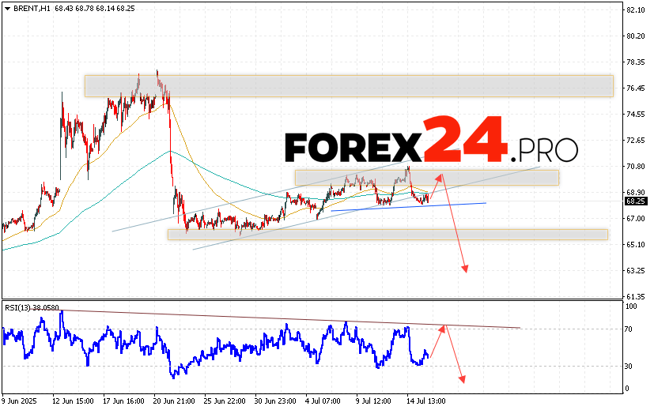Click the RSI 70 level label
654x410 pixels.
(630, 328)
